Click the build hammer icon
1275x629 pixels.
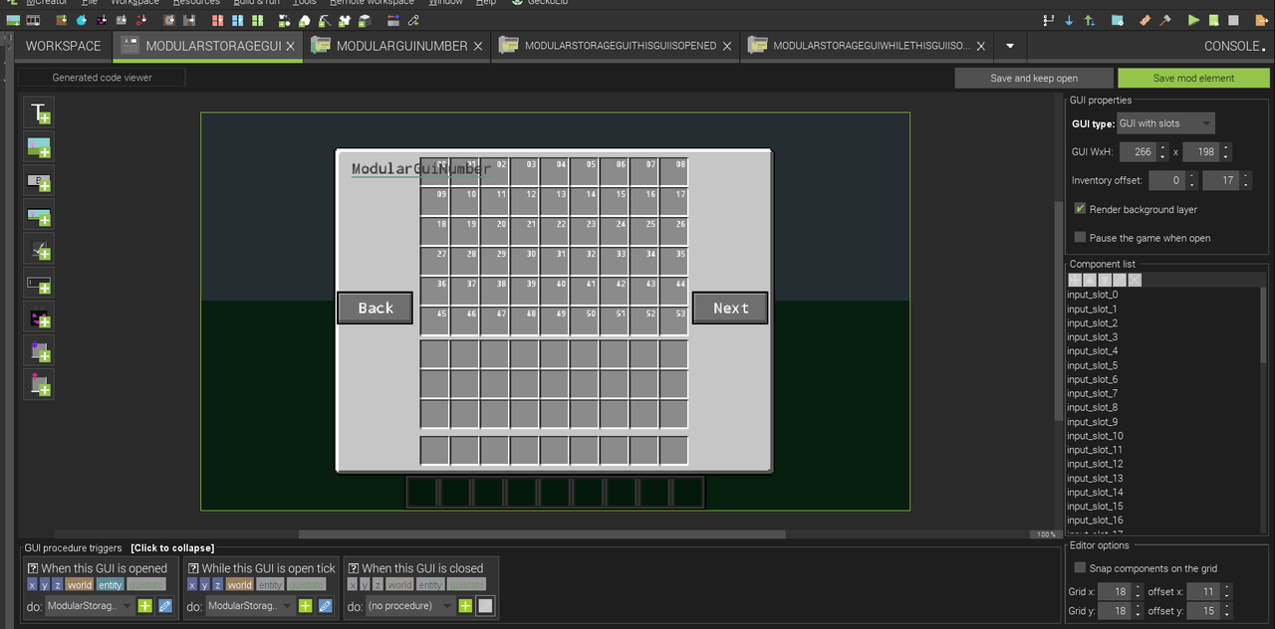(x=1164, y=20)
